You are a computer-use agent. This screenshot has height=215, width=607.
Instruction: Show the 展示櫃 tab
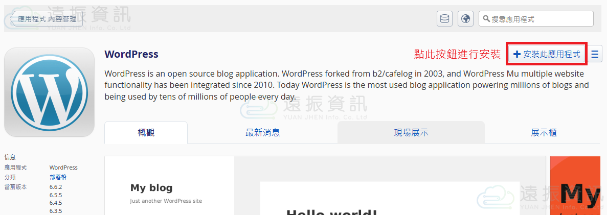point(544,133)
